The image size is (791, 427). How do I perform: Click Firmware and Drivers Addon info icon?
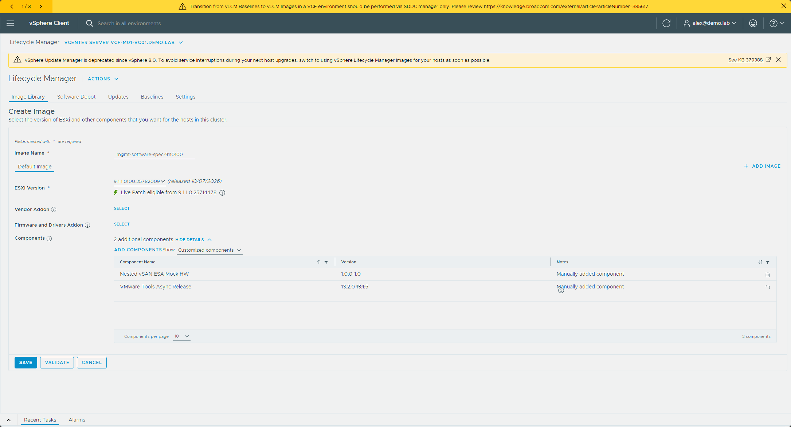tap(87, 225)
